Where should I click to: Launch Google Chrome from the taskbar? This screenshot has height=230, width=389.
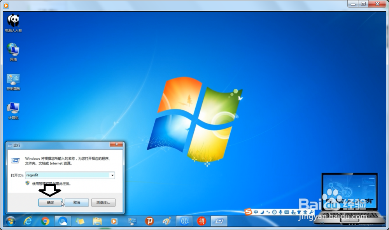point(45,221)
